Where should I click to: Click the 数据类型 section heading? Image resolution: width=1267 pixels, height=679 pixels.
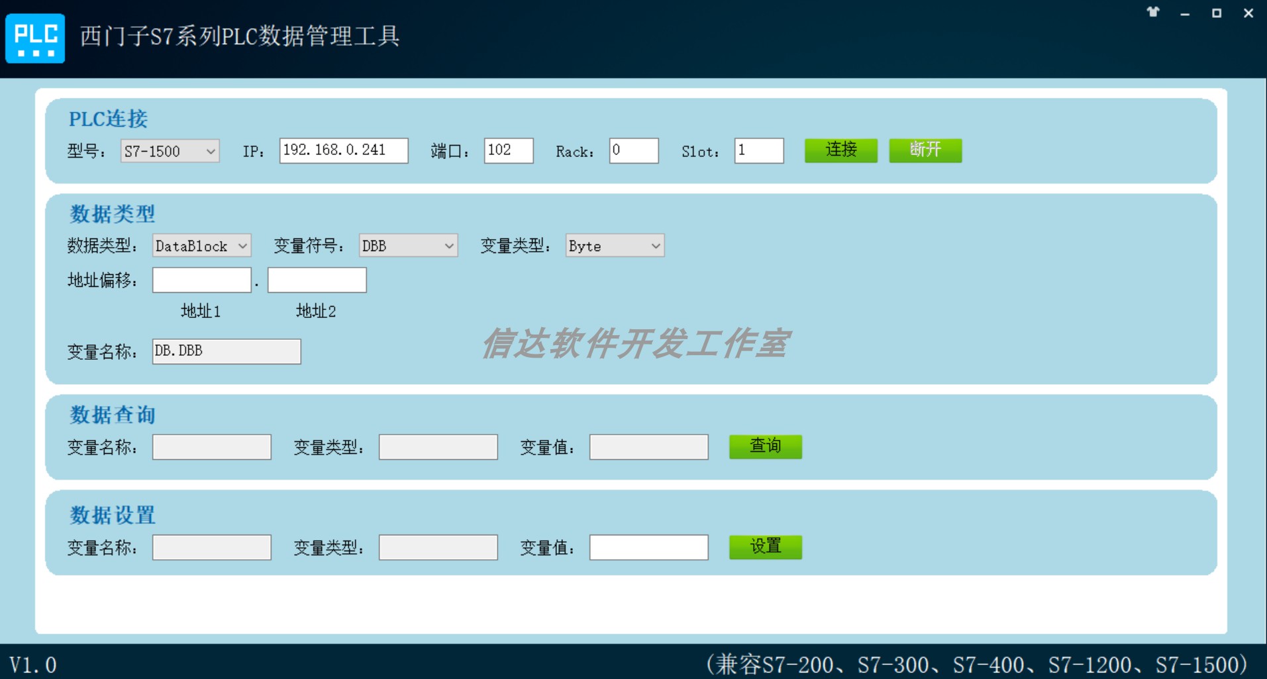tap(113, 214)
